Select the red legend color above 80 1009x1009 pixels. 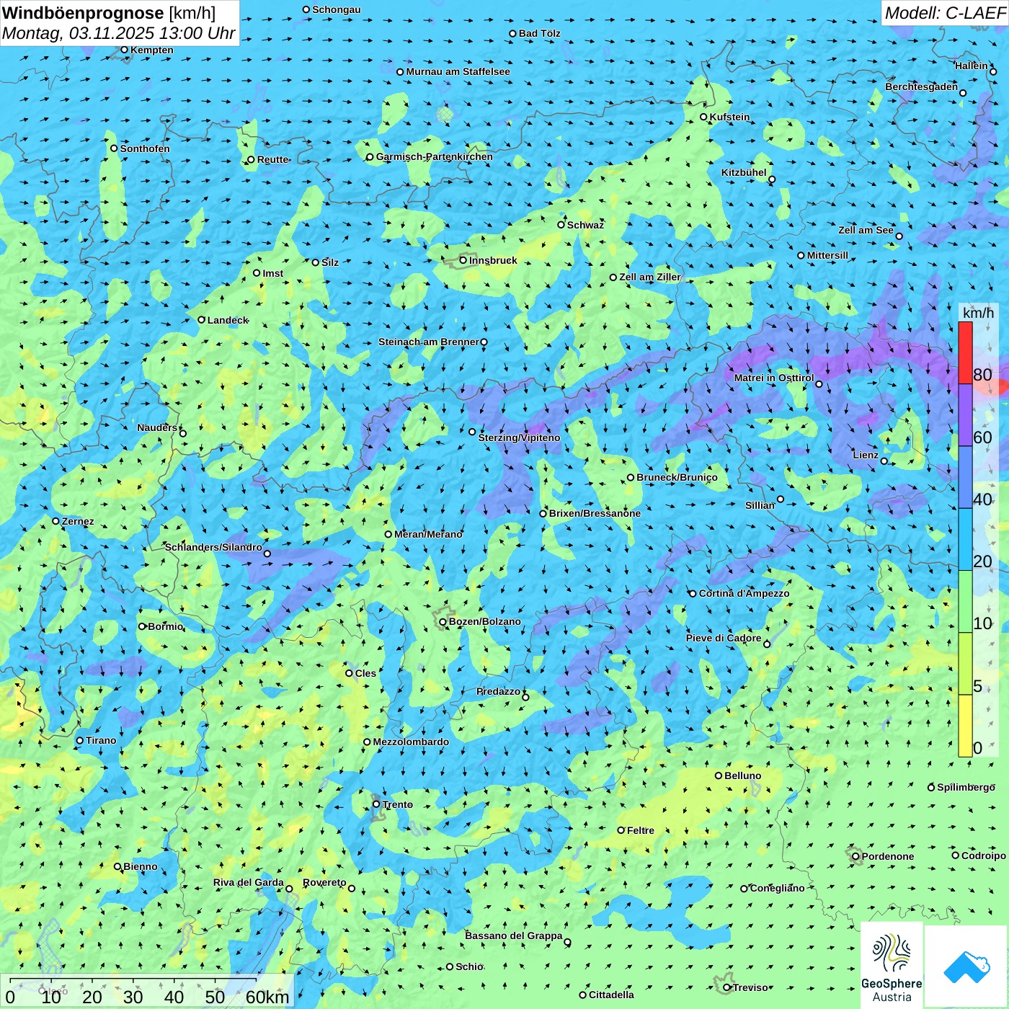coord(965,352)
